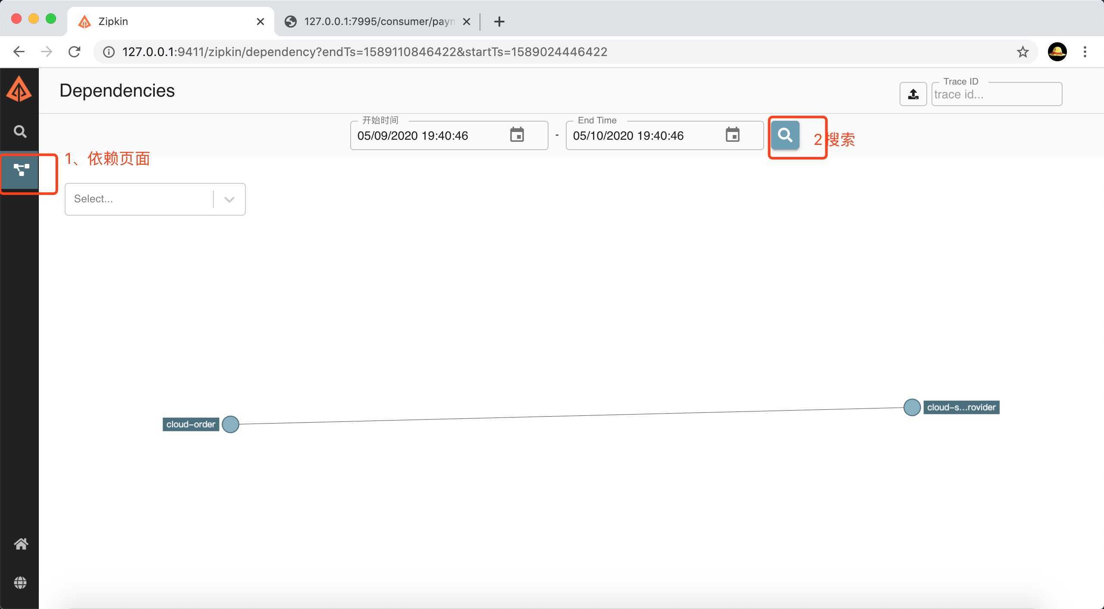Reload the current page

pos(75,52)
